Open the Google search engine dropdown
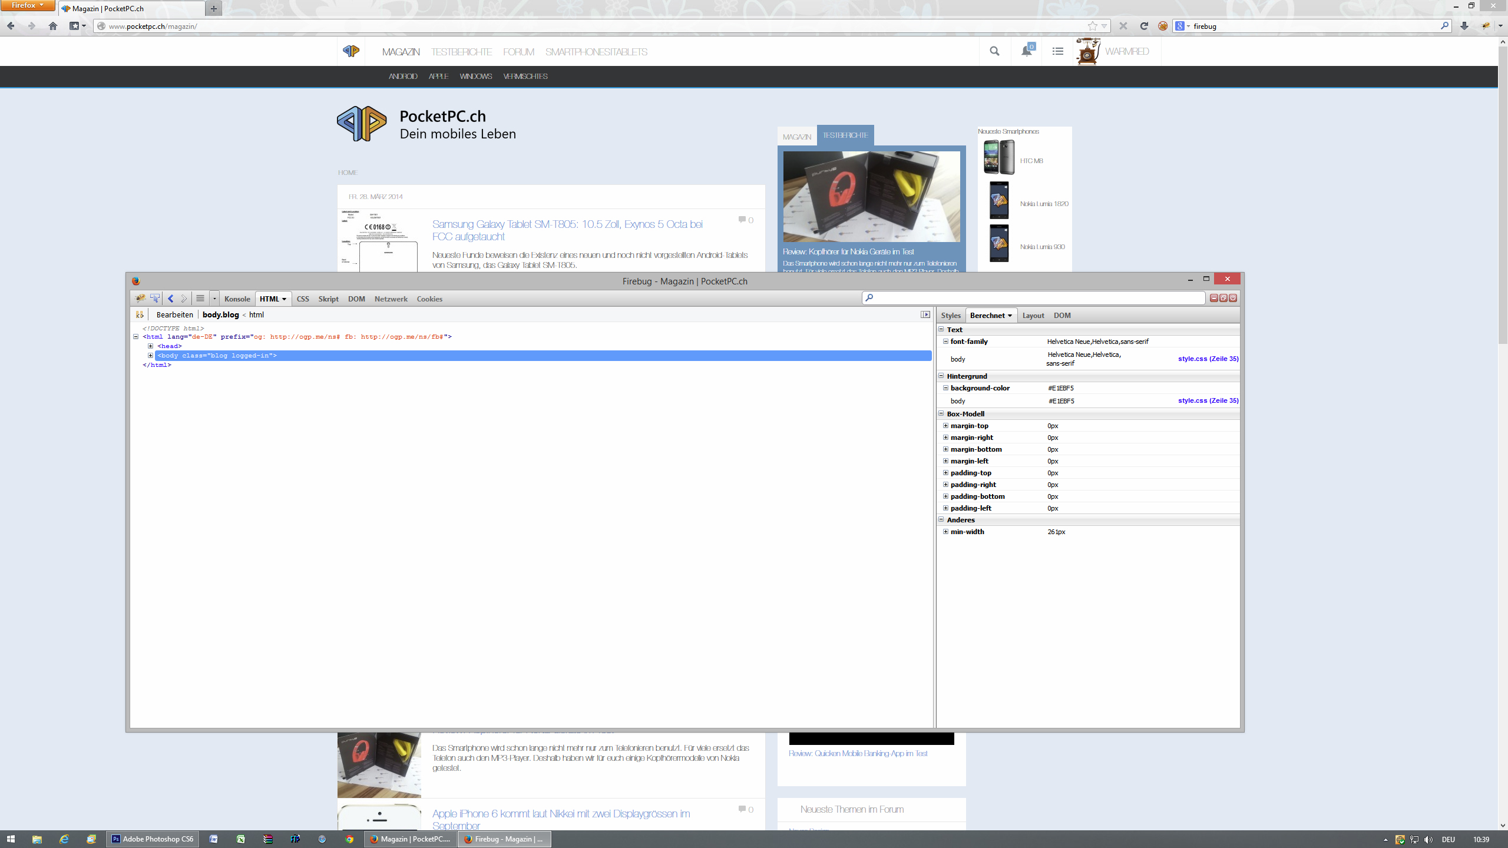The height and width of the screenshot is (848, 1508). [x=1183, y=26]
